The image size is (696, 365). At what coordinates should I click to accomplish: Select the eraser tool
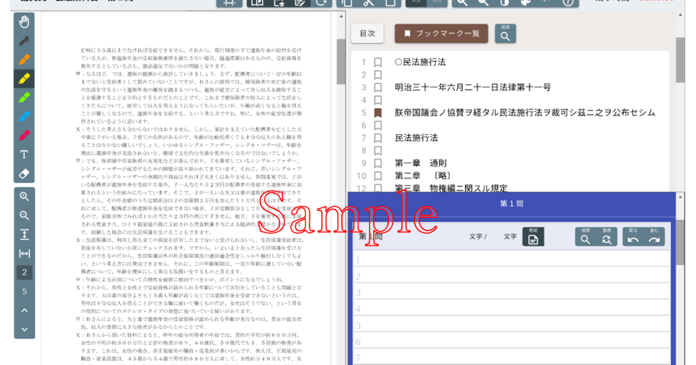pyautogui.click(x=24, y=174)
